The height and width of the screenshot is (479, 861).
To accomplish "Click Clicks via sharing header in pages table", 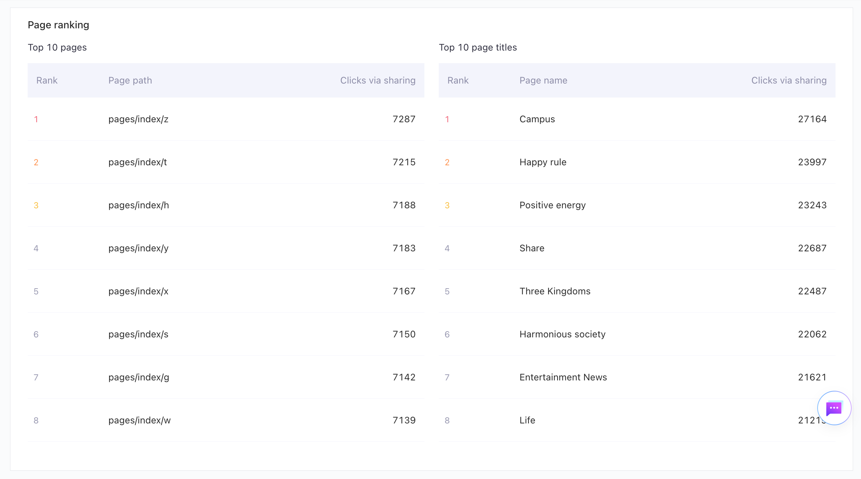I will click(x=378, y=80).
